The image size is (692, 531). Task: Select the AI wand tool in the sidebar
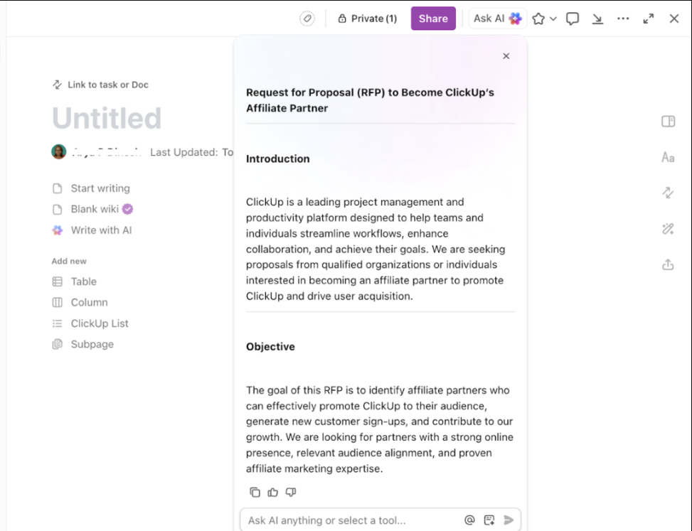point(667,228)
